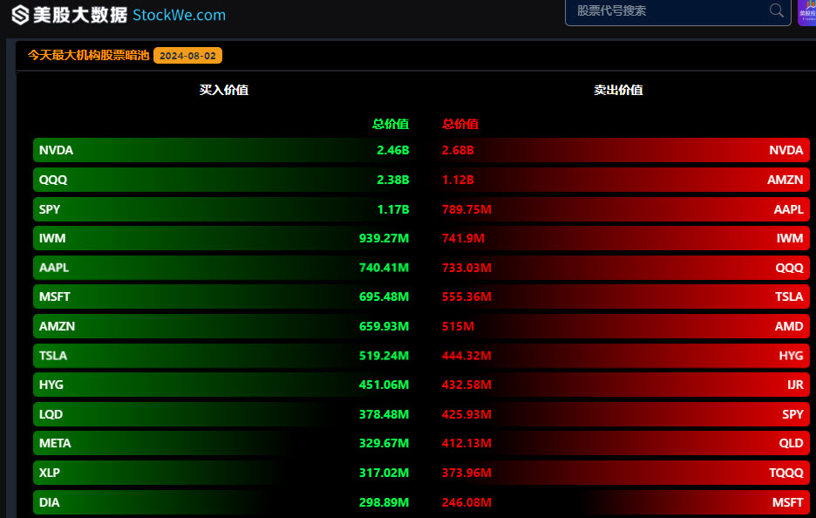Focus the stock symbol search field
The height and width of the screenshot is (518, 816).
tap(677, 11)
